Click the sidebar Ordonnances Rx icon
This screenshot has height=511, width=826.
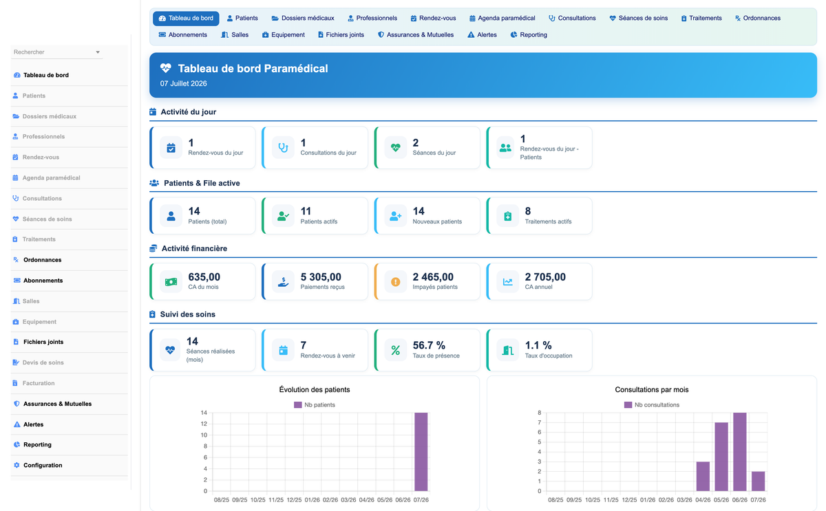coord(16,260)
